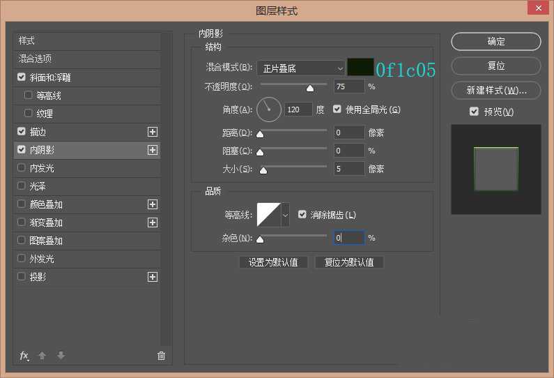
Task: Click the move effect down arrow
Action: (61, 356)
